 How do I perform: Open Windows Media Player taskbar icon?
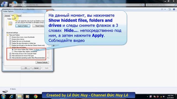(x=27, y=97)
